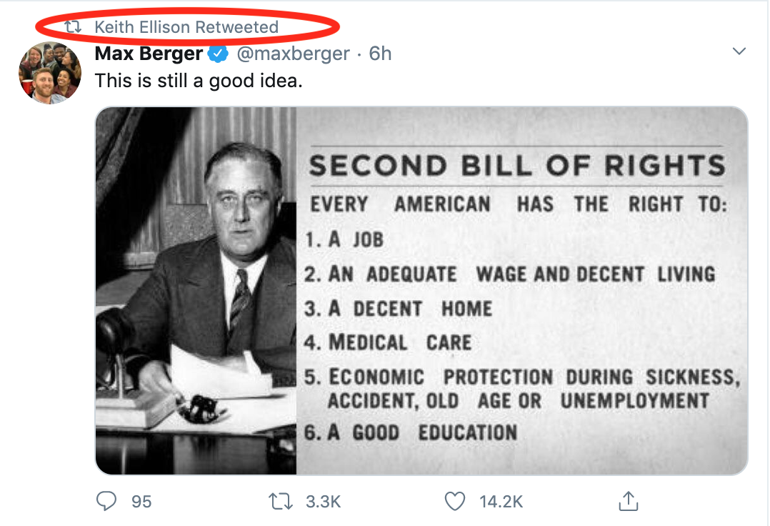770x526 pixels.
Task: Click the Keith Ellison Retweeted label
Action: pyautogui.click(x=186, y=27)
